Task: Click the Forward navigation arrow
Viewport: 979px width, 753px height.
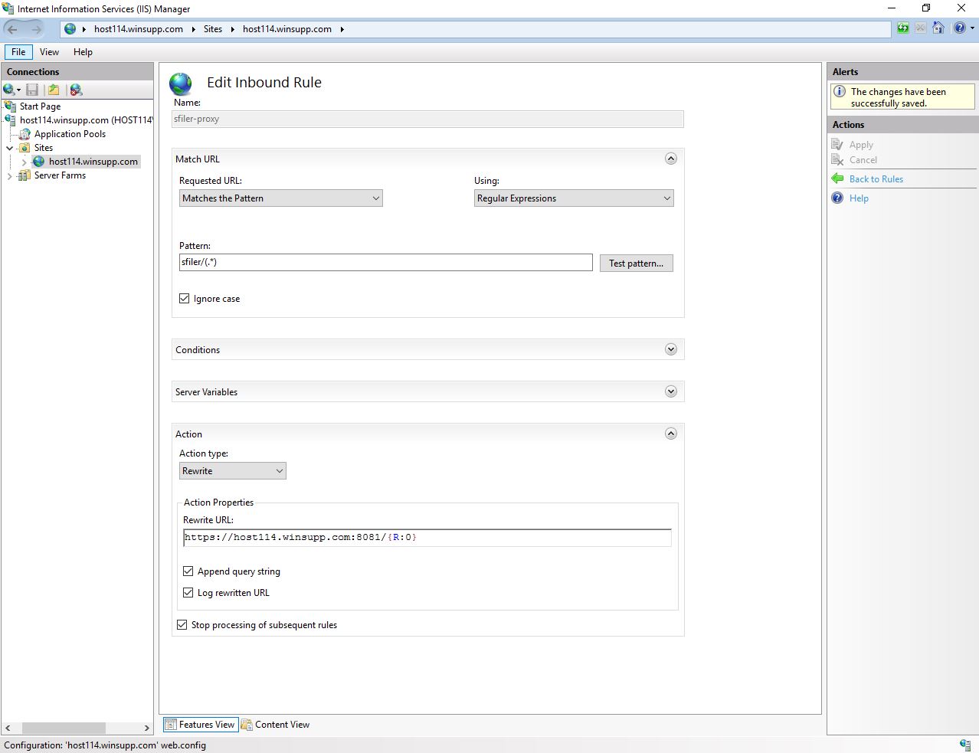Action: coord(36,29)
